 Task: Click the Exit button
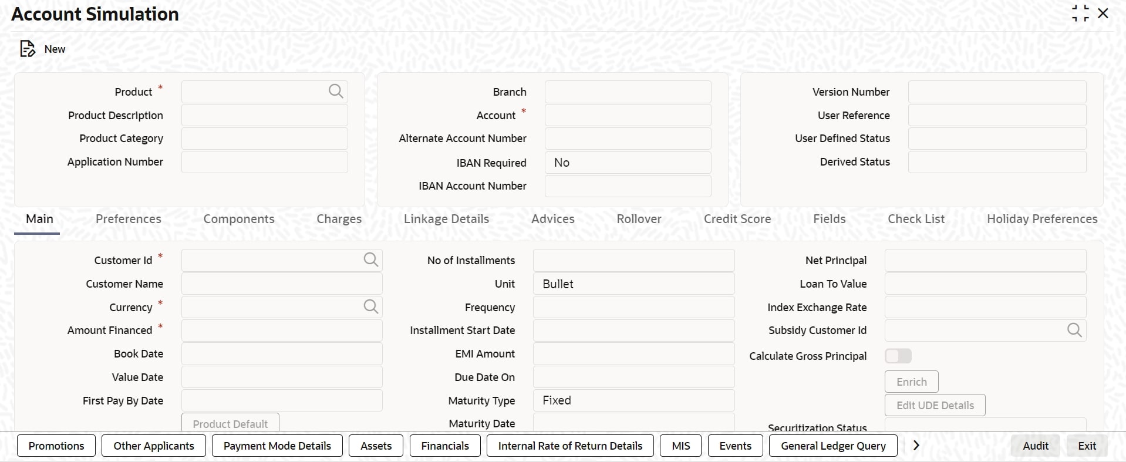coord(1087,446)
